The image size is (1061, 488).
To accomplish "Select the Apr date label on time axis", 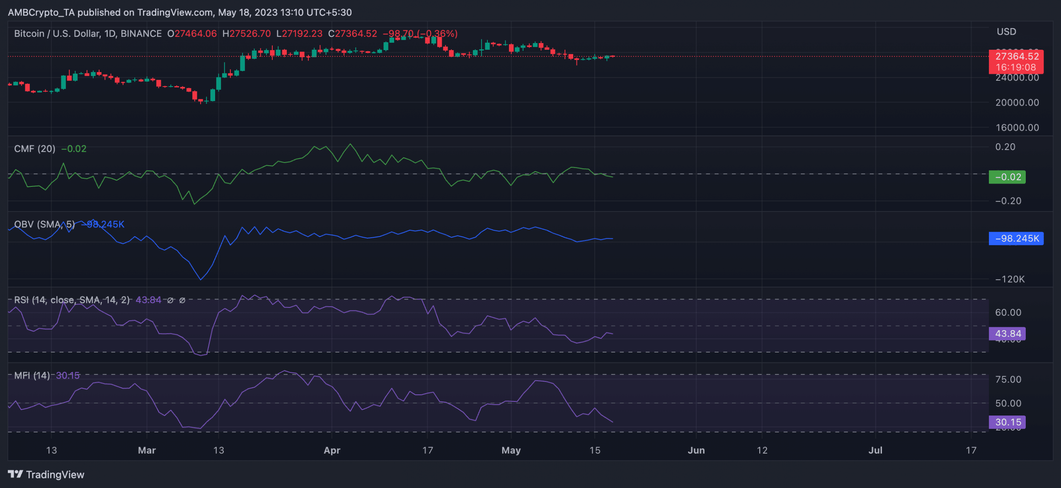I will 332,450.
